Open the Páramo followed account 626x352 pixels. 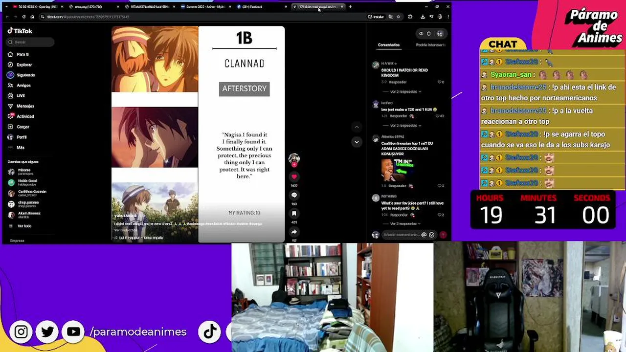pyautogui.click(x=22, y=171)
